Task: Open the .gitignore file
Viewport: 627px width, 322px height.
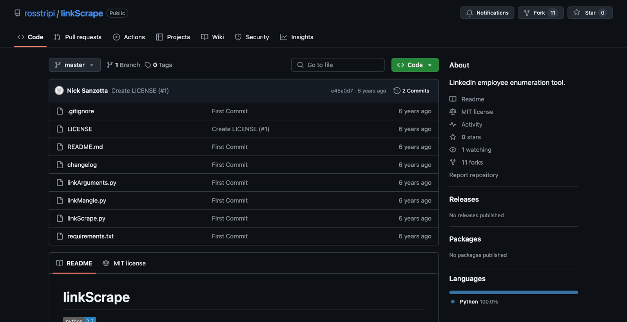Action: tap(81, 111)
